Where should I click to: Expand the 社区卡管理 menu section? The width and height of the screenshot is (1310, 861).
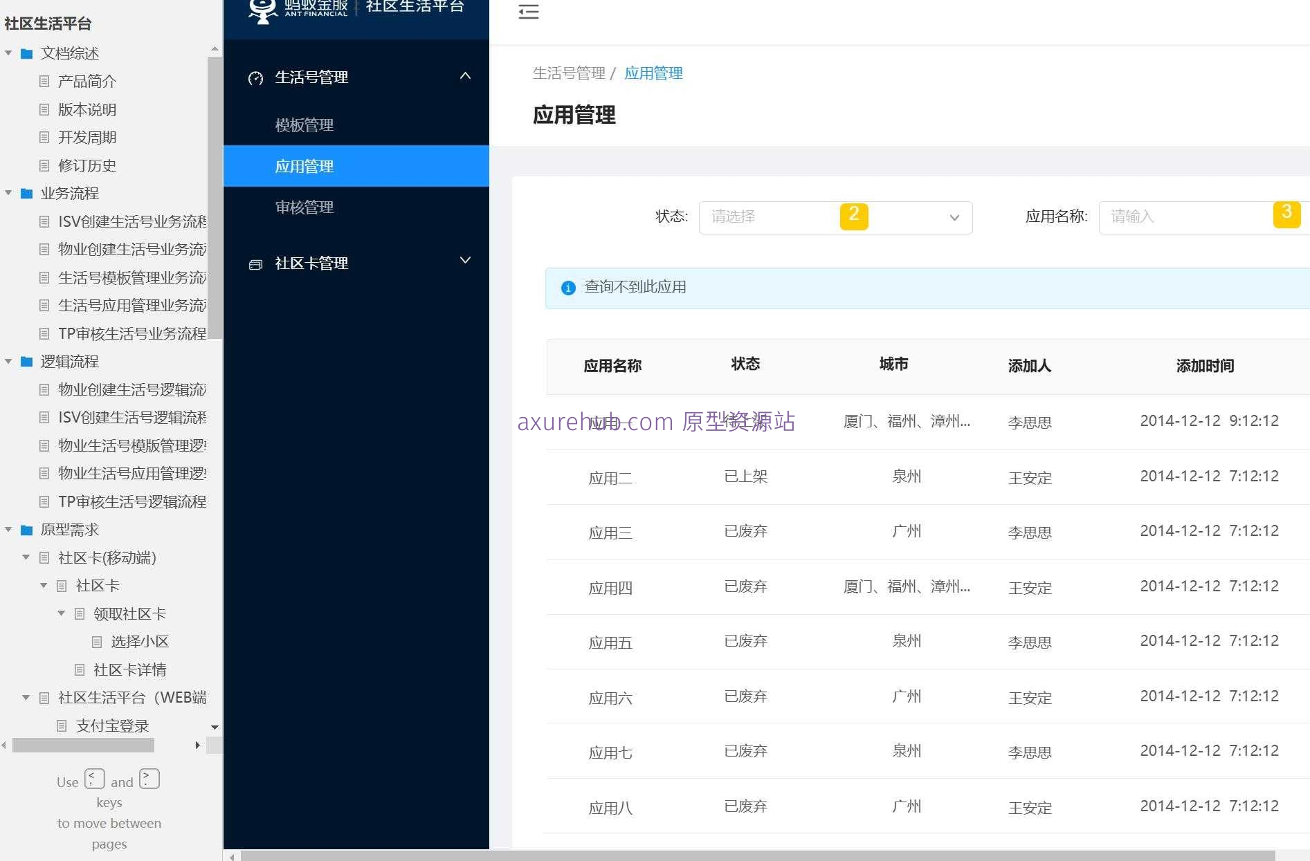[464, 261]
